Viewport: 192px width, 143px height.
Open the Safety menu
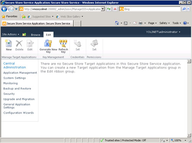tap(164, 23)
